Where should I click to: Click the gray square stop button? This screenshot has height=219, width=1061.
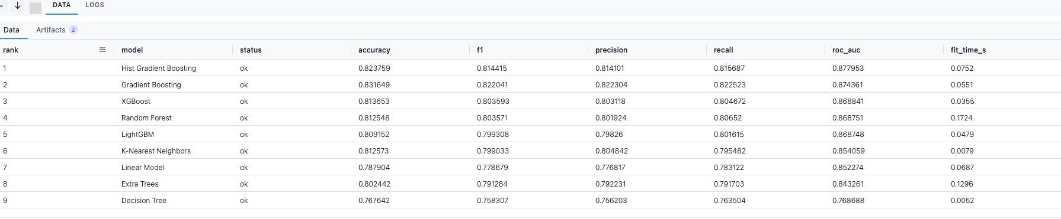pyautogui.click(x=36, y=8)
